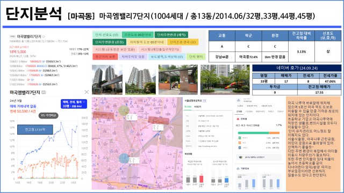344x193 pixels.
Task: Select the 단지주변환경 (쾌적) tag
Action: tap(171, 34)
